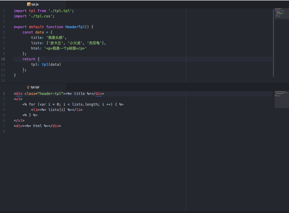Click the 'return' keyword on line 10
This screenshot has height=213, width=289.
tap(29, 59)
